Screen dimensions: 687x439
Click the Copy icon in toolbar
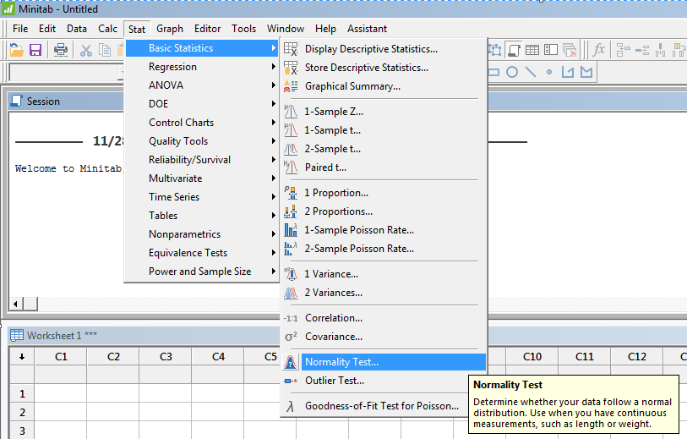click(x=105, y=50)
